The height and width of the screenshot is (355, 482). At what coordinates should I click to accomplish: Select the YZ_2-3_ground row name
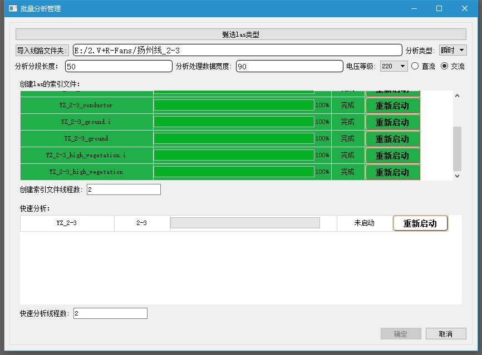pos(86,138)
